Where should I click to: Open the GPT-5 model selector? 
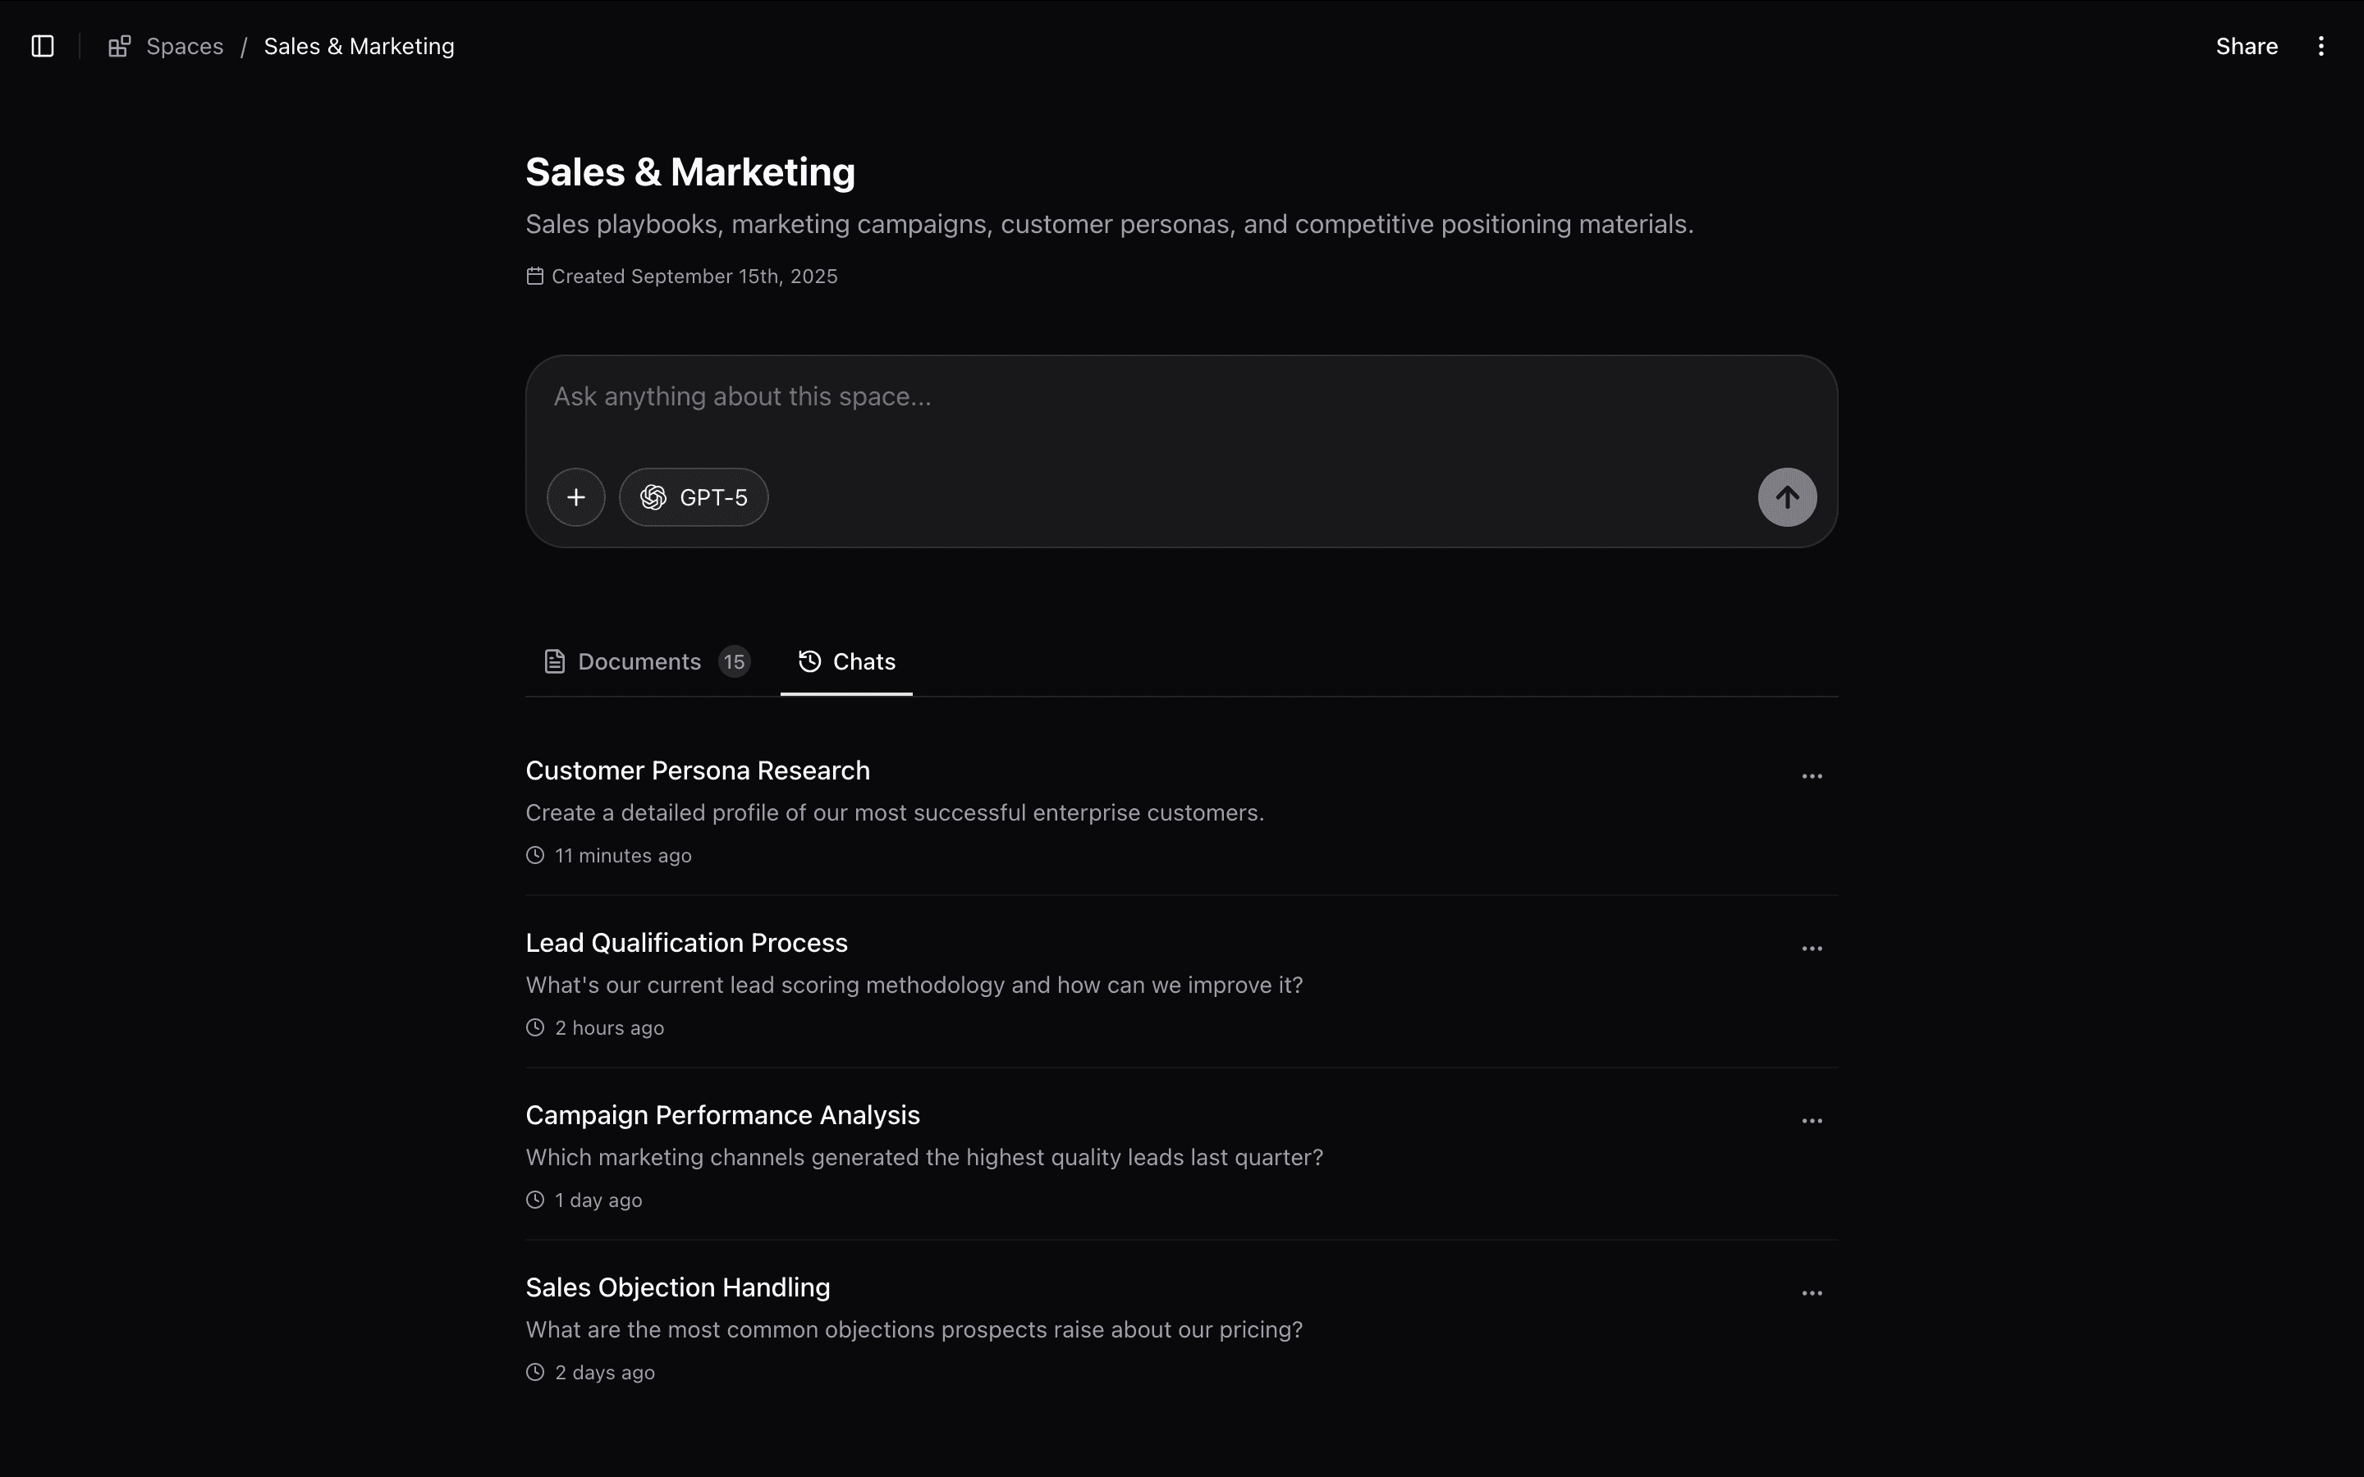point(693,496)
